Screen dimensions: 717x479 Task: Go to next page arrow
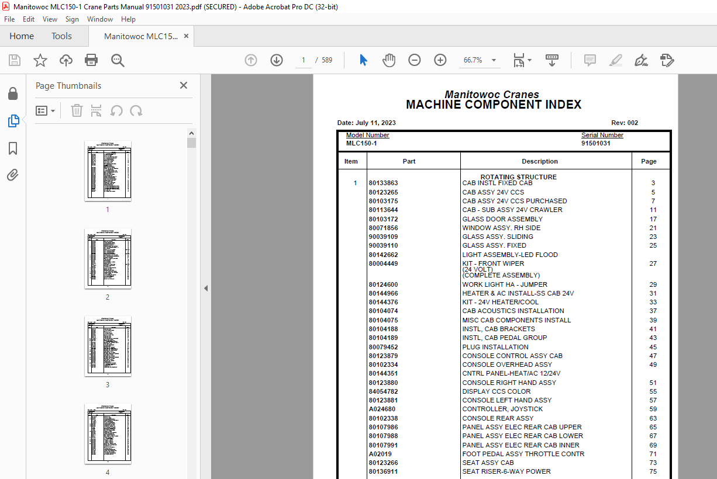[277, 60]
